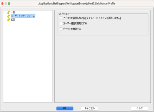Click the icon beside 拡張

point(9,20)
